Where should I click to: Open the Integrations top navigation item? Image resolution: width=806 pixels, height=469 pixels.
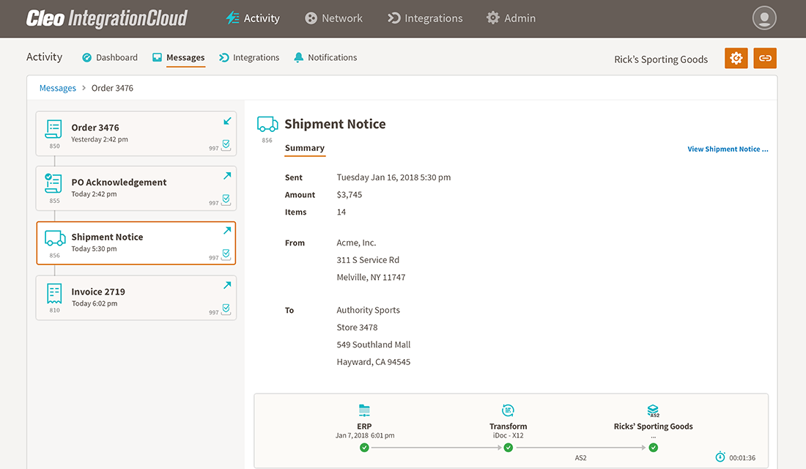click(425, 18)
